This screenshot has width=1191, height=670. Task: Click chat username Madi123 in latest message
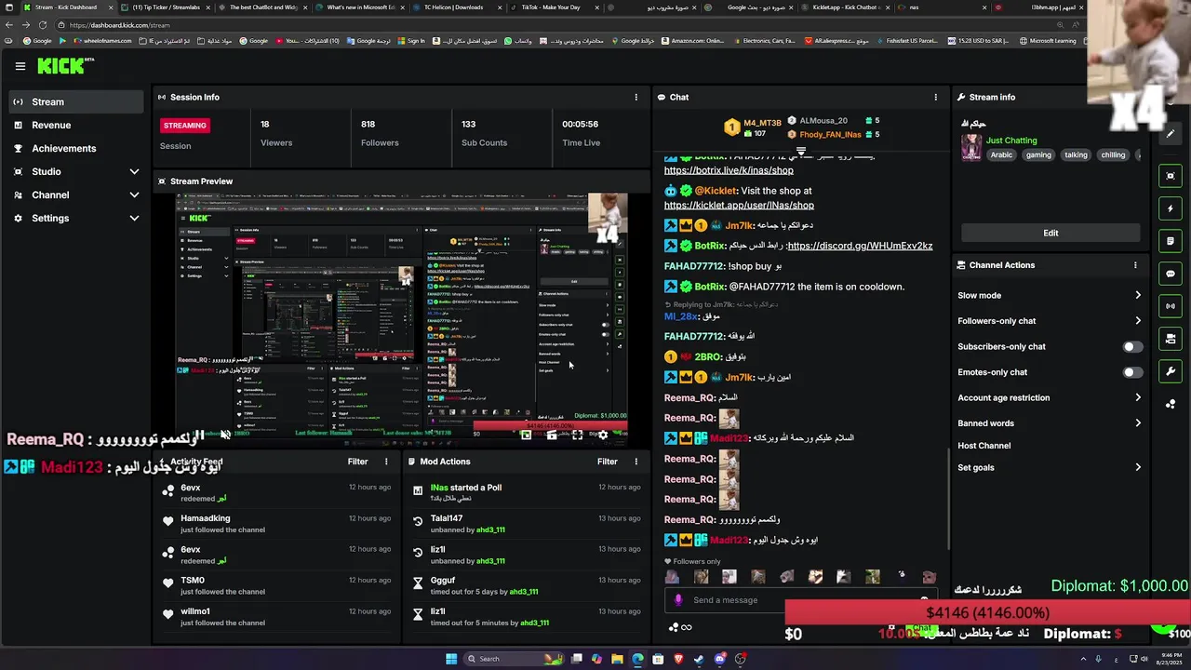[x=729, y=541]
